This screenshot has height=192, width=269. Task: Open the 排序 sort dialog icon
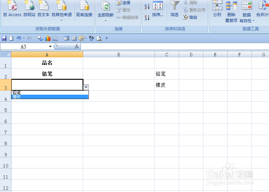pos(158,8)
